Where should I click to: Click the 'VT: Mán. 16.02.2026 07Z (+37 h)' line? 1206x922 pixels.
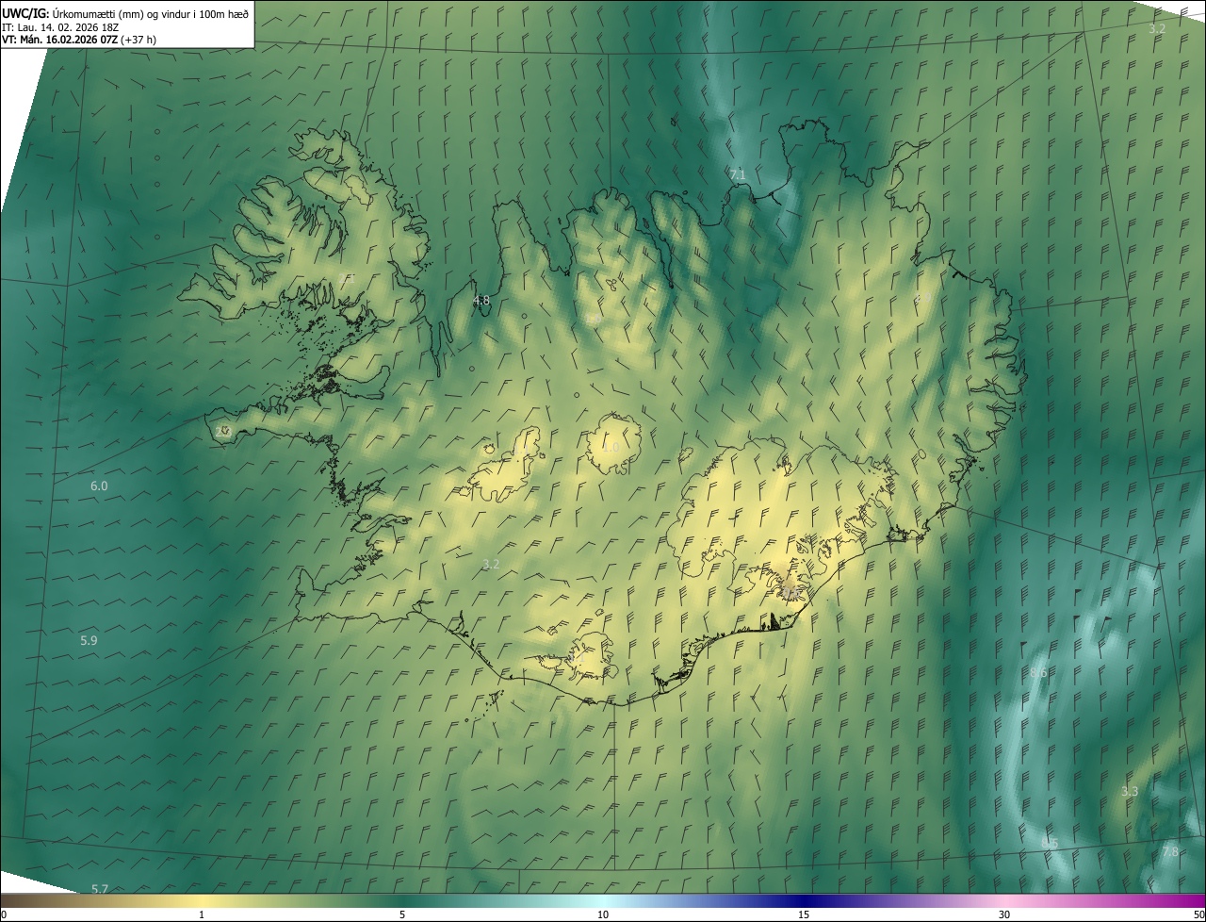pyautogui.click(x=79, y=40)
